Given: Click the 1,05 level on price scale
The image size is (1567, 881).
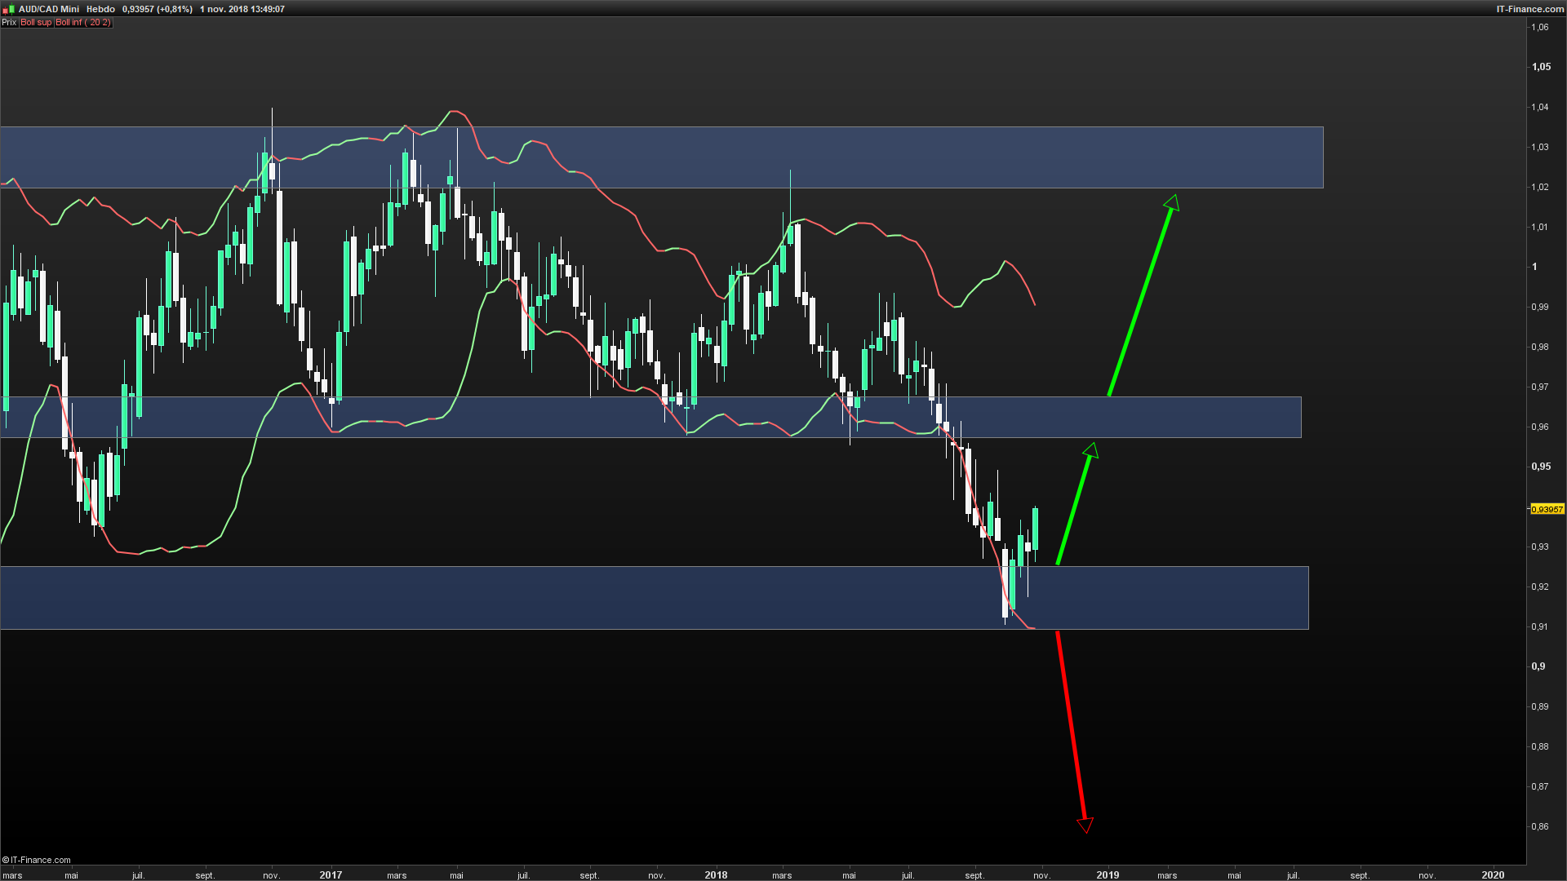Looking at the screenshot, I should 1541,67.
